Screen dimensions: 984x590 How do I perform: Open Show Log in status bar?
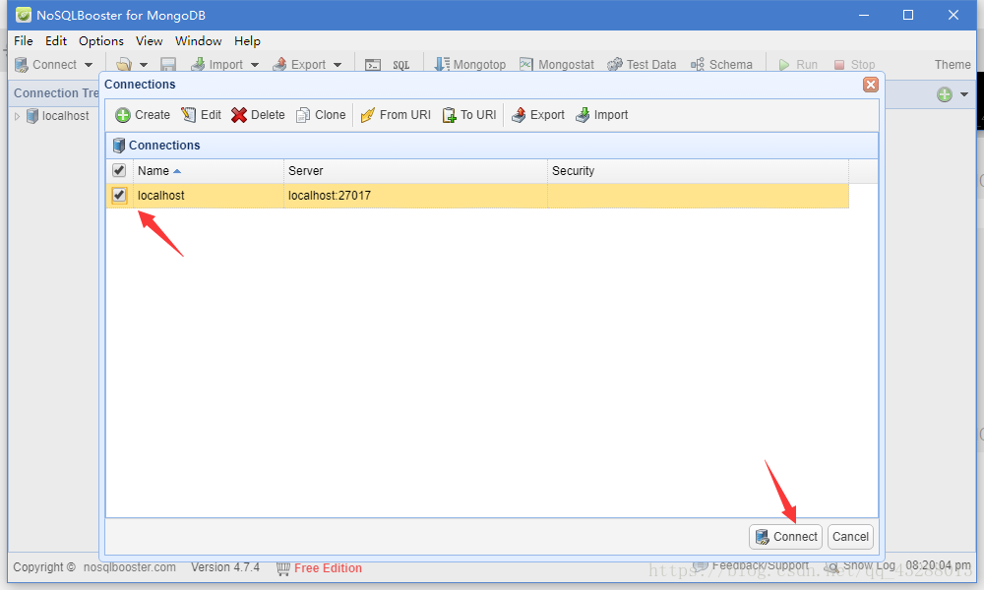click(x=860, y=565)
